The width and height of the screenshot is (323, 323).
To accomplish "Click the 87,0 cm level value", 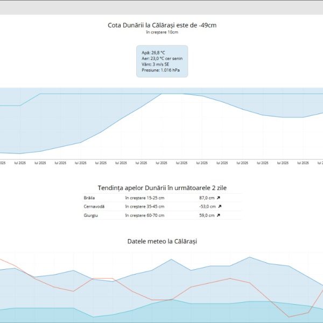I will (x=207, y=198).
